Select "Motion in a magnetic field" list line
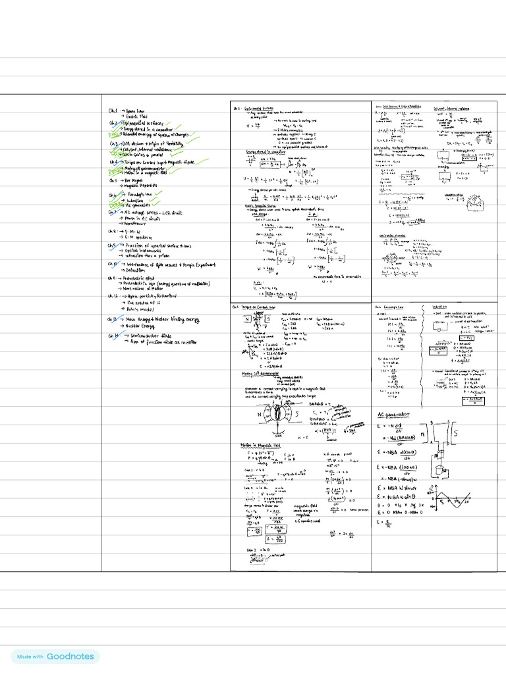506x674 pixels. (x=145, y=173)
